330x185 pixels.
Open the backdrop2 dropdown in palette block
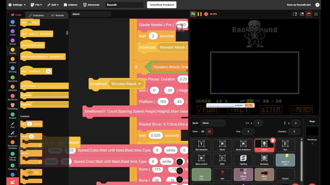tap(56, 57)
